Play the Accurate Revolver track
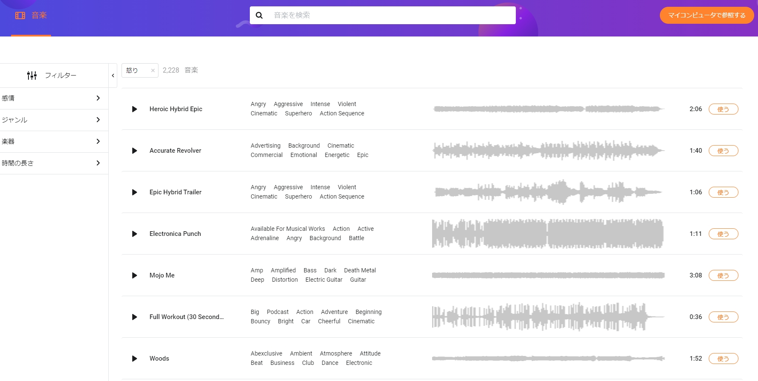Screen dimensions: 758x381 click(x=135, y=151)
